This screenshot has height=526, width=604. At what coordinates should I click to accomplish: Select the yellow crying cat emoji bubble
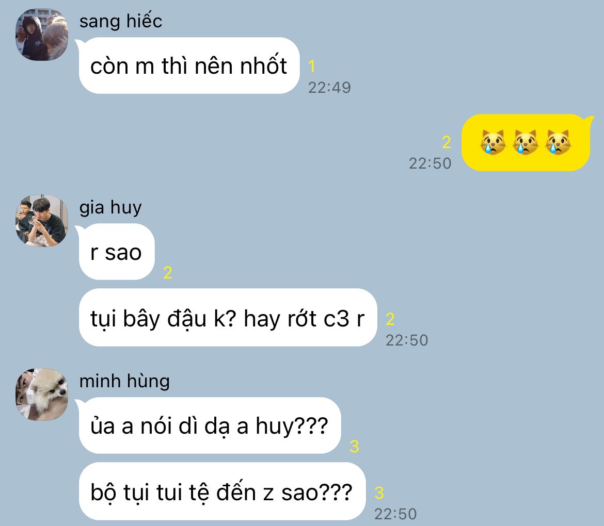(526, 142)
